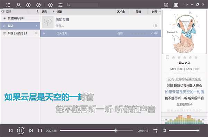Sort by the 标题 column header
Image resolution: width=208 pixels, height=137 pixels.
pyautogui.click(x=59, y=12)
